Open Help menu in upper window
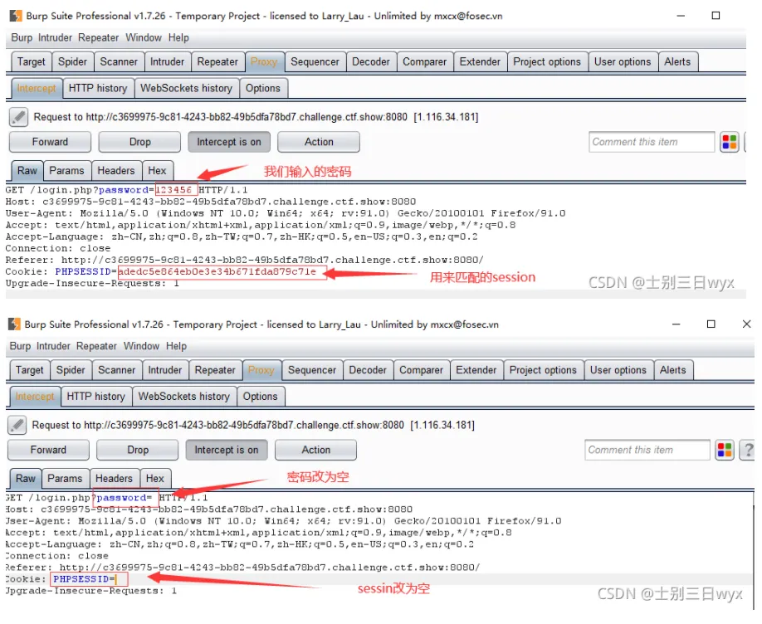Viewport: 762px width, 624px height. [178, 38]
